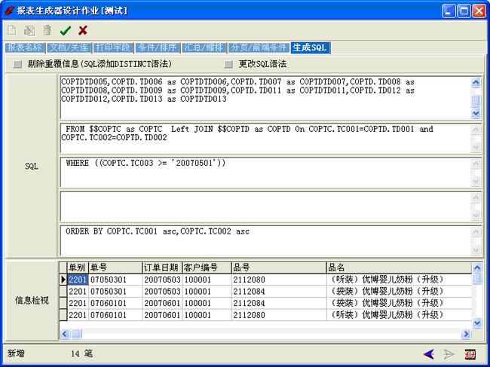490x367 pixels.
Task: Click 品名 (袋装) 优博婴儿奶粉 in second row
Action: [399, 292]
